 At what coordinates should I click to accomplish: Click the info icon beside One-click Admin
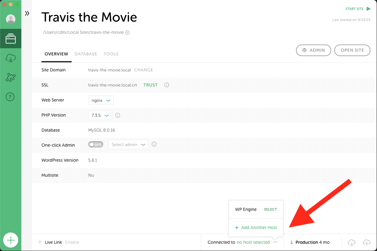pyautogui.click(x=154, y=144)
